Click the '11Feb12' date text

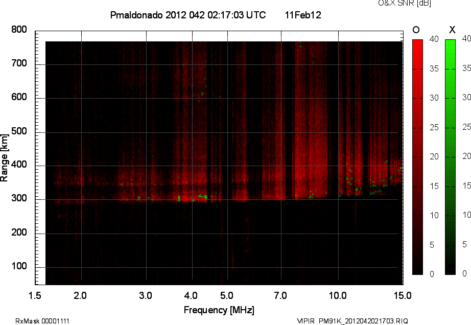(303, 15)
